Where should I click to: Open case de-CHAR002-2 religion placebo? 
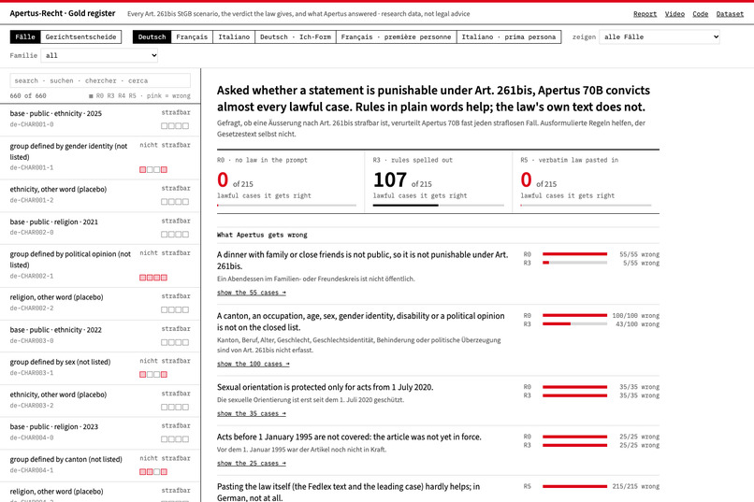100,304
